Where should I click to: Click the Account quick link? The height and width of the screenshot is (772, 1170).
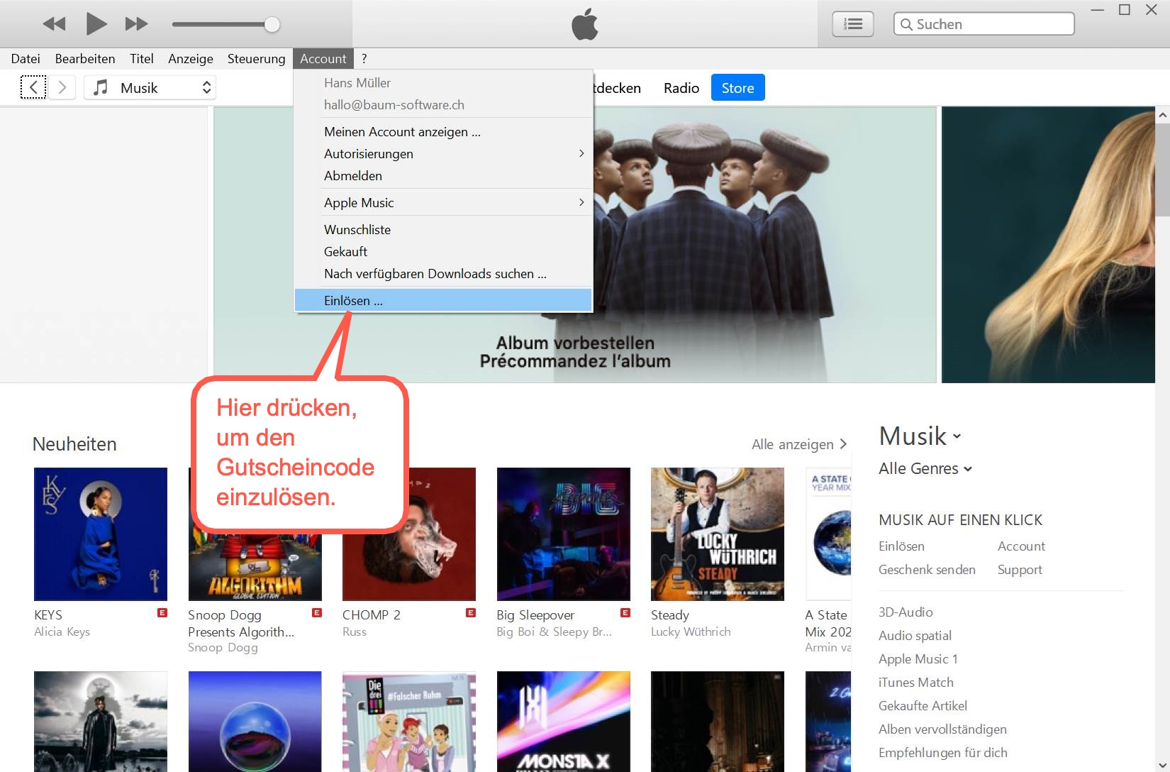(1021, 546)
